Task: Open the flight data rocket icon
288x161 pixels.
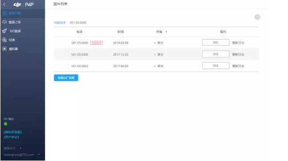Action: tap(4, 31)
